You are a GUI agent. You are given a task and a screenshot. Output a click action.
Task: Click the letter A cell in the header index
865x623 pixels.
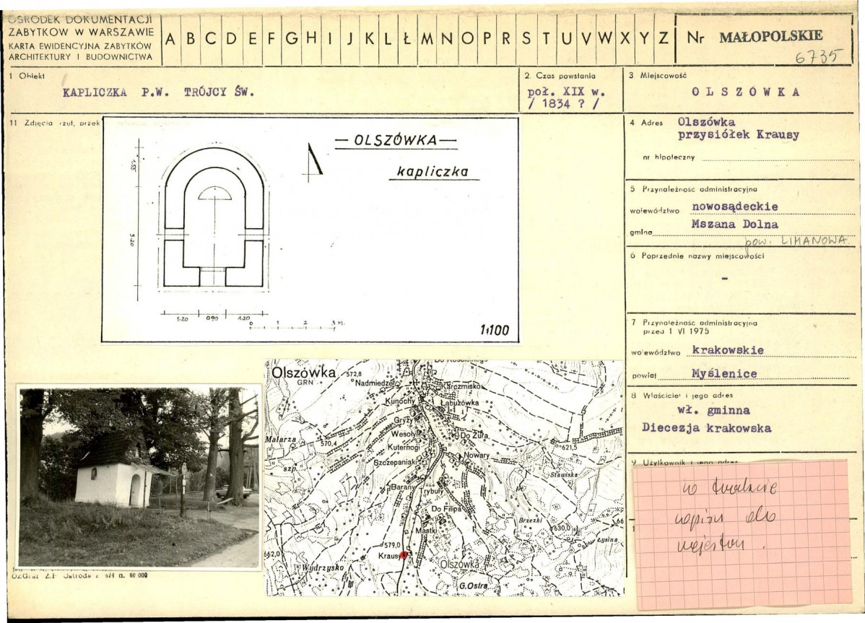coord(170,39)
